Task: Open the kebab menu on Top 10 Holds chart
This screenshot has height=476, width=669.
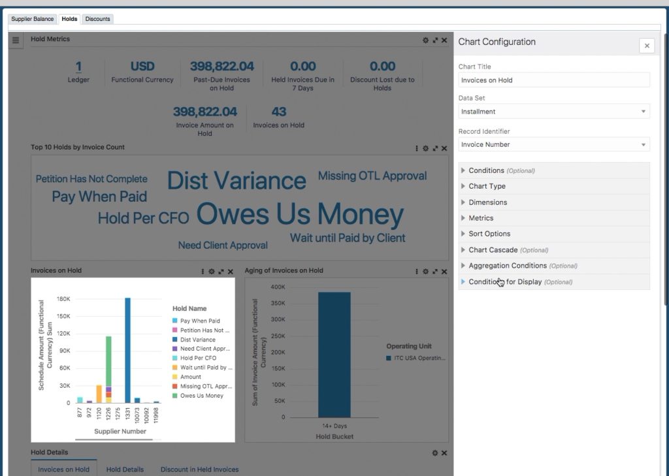Action: 417,149
